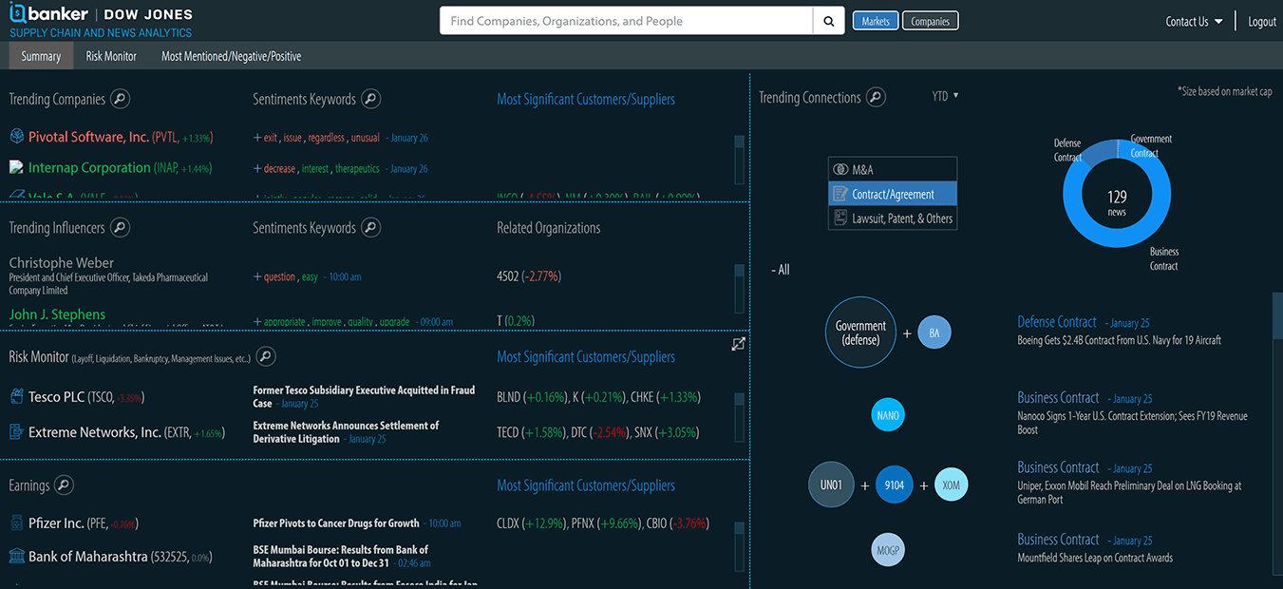The width and height of the screenshot is (1283, 589).
Task: Click 'Boeing Gets $2.4B Contract' headline
Action: pos(1119,340)
